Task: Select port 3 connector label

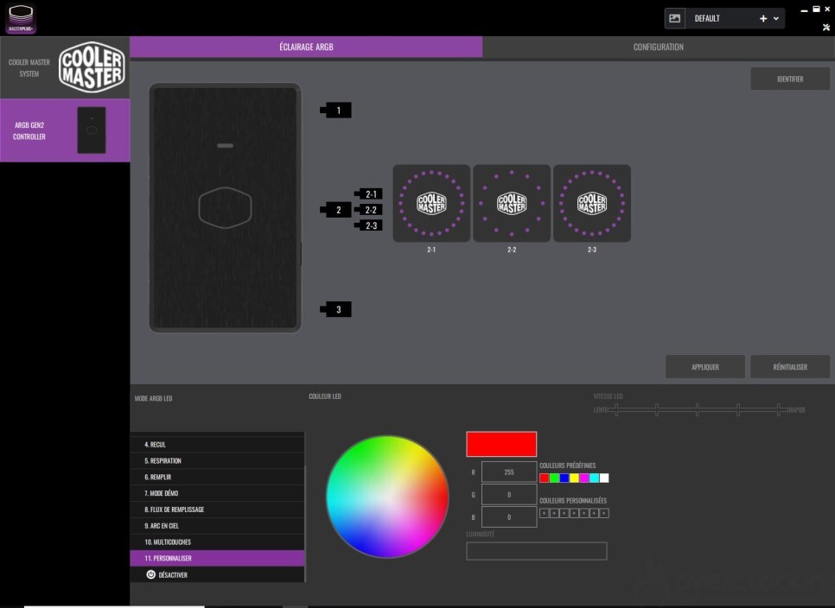Action: [x=335, y=309]
